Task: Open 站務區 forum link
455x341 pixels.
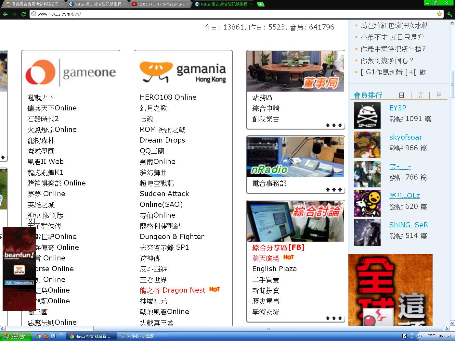Action: click(262, 97)
